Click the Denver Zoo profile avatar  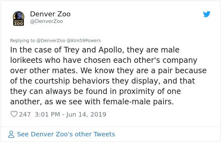pyautogui.click(x=18, y=19)
